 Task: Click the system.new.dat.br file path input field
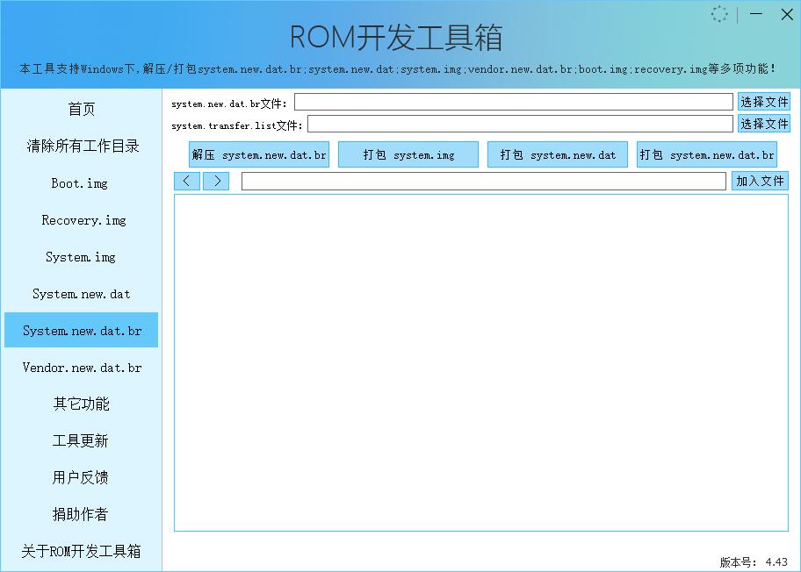514,101
